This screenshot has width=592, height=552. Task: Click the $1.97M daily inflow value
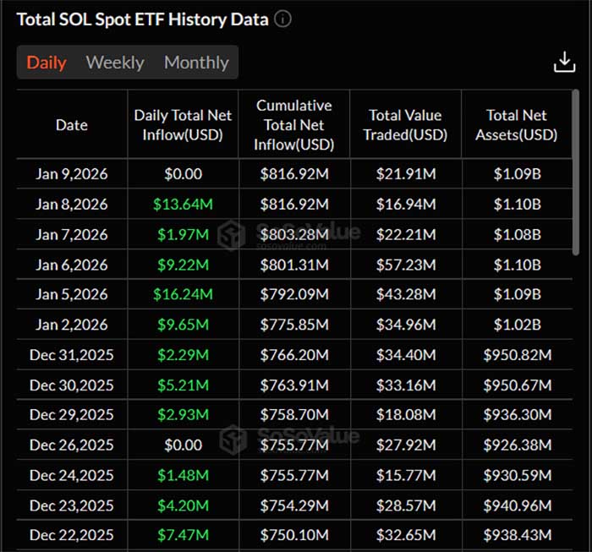pyautogui.click(x=184, y=235)
